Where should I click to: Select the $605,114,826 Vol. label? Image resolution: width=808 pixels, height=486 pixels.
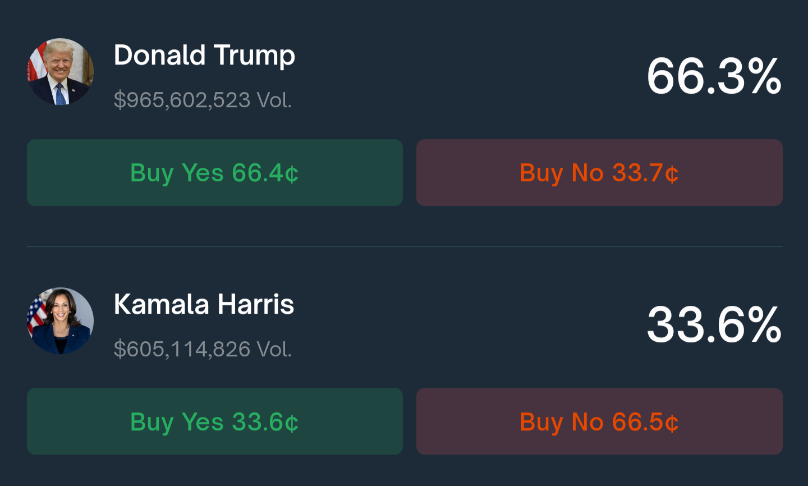click(x=203, y=349)
